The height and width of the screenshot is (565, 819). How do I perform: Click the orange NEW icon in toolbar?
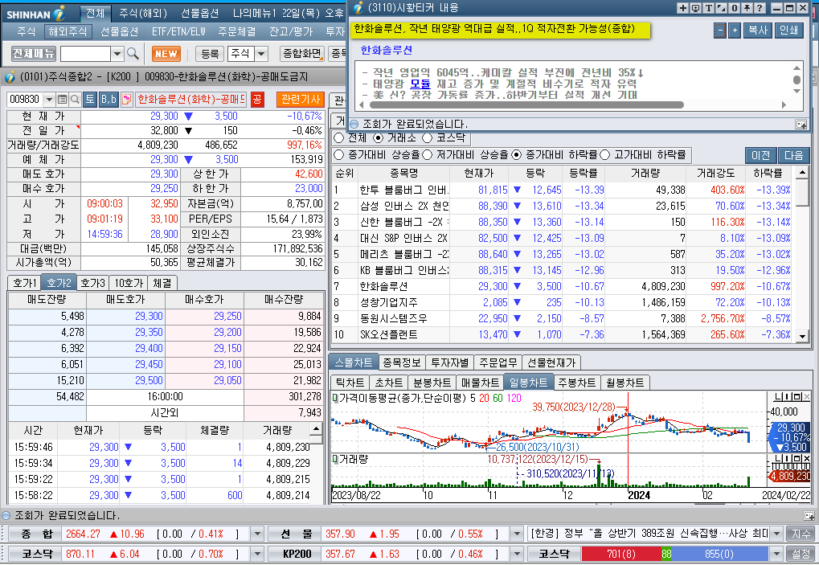click(166, 53)
